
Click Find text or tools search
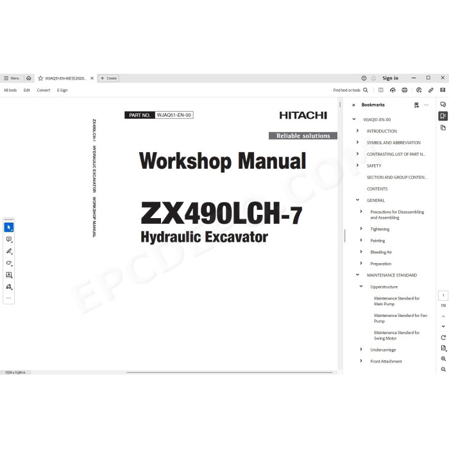pyautogui.click(x=350, y=90)
